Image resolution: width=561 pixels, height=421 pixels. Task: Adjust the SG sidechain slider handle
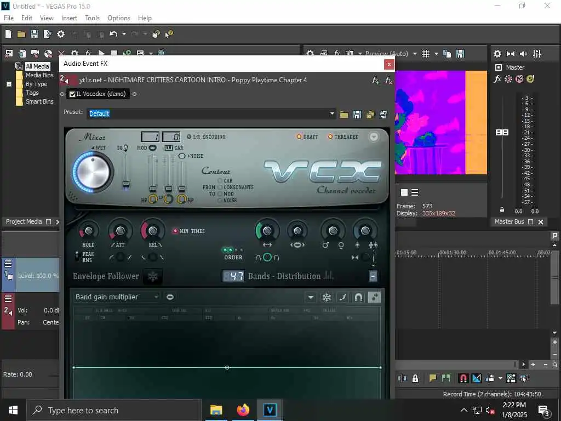click(x=125, y=184)
